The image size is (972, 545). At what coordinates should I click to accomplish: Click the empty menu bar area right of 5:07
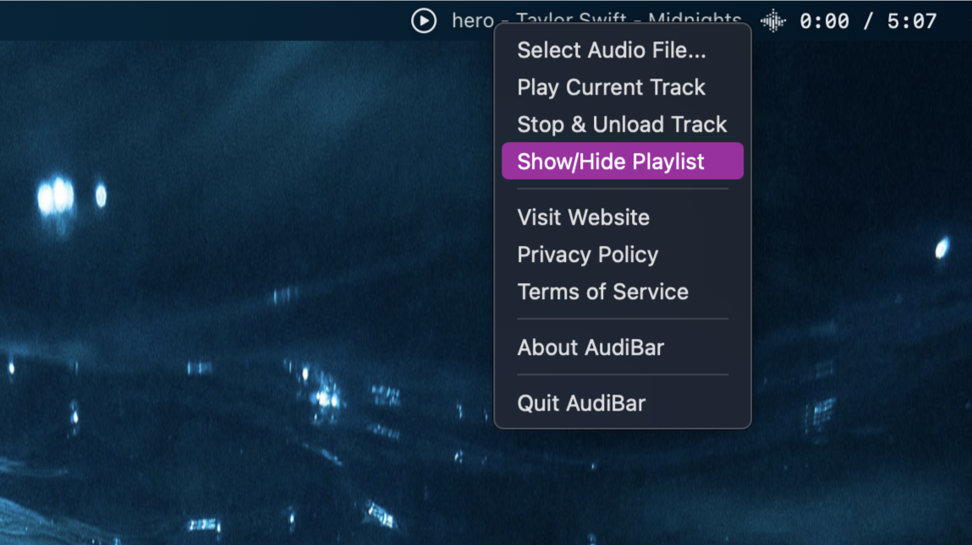pyautogui.click(x=956, y=20)
